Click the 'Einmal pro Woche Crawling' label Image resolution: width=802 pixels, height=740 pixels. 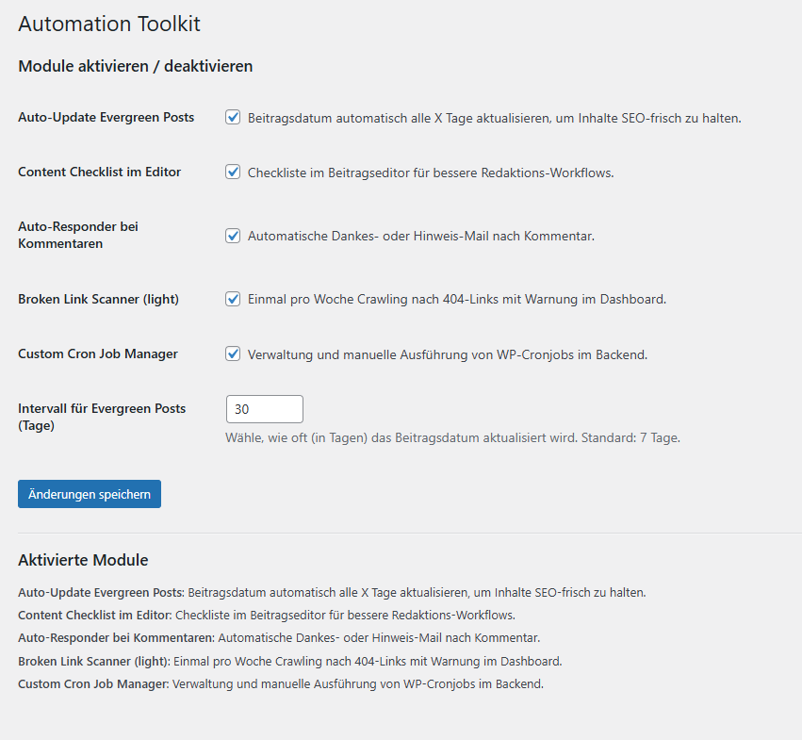coord(457,300)
